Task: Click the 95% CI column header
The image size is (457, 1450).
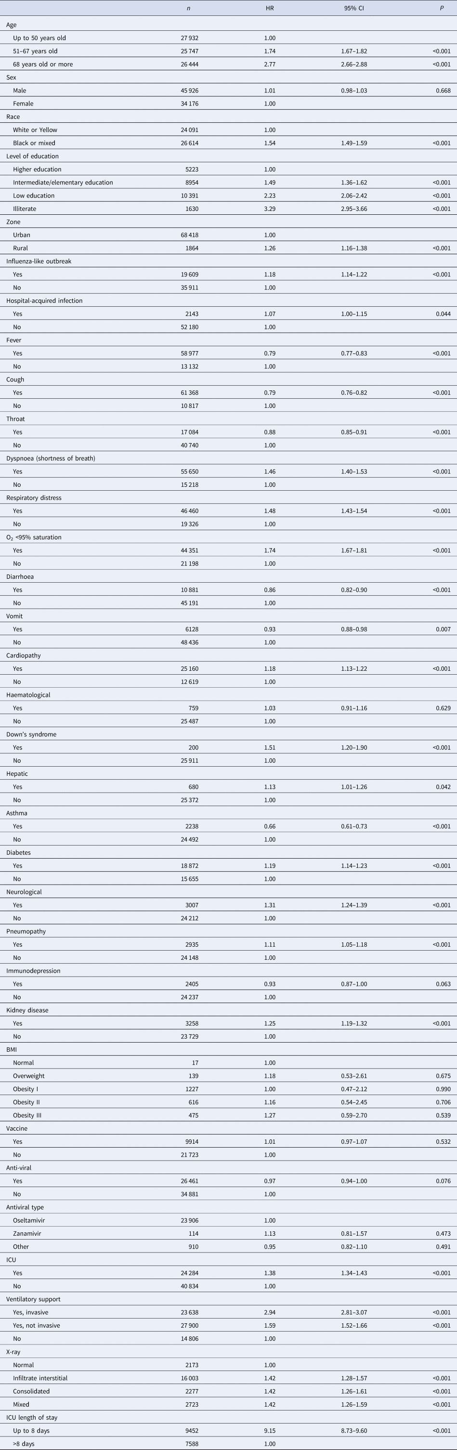Action: pyautogui.click(x=354, y=8)
